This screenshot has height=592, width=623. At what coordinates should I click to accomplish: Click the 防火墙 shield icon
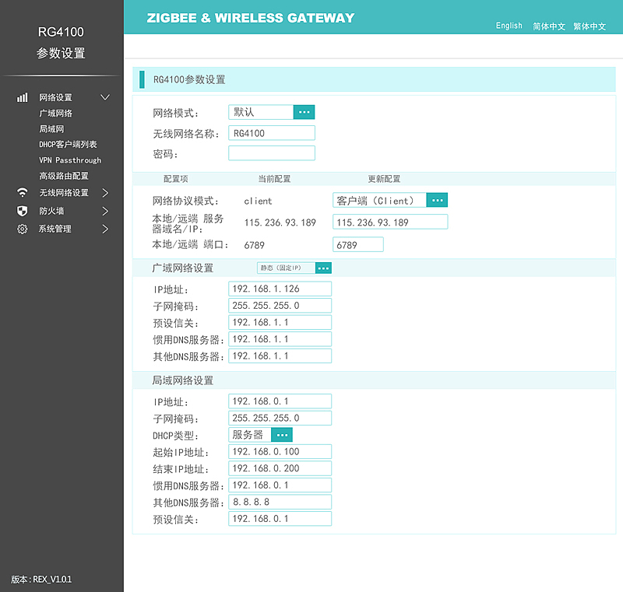tap(23, 211)
